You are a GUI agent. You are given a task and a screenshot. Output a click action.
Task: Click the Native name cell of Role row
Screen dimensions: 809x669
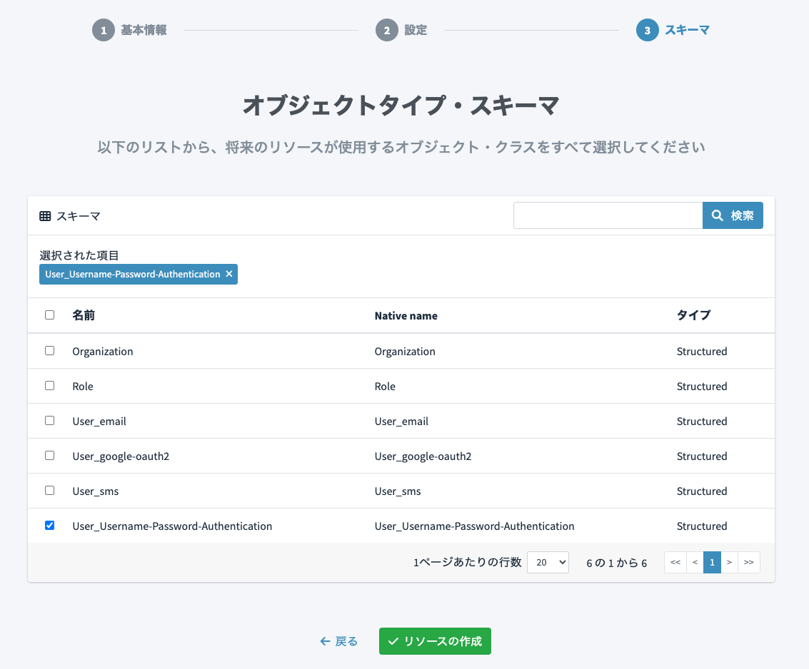[385, 387]
